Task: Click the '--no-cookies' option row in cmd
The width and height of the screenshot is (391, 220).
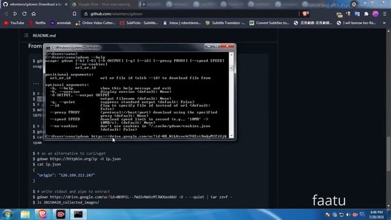Action: 130,128
